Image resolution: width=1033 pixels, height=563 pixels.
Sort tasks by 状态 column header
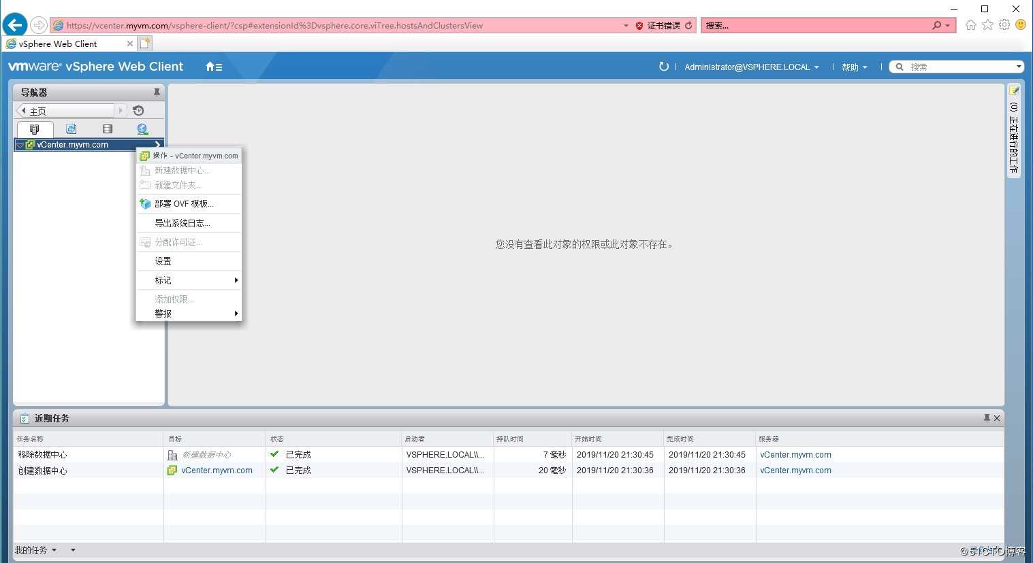point(334,439)
